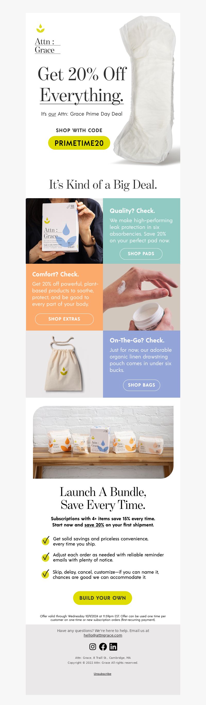The image size is (206, 705).
Task: Click the second yellow checkmark bullet icon
Action: (x=45, y=557)
